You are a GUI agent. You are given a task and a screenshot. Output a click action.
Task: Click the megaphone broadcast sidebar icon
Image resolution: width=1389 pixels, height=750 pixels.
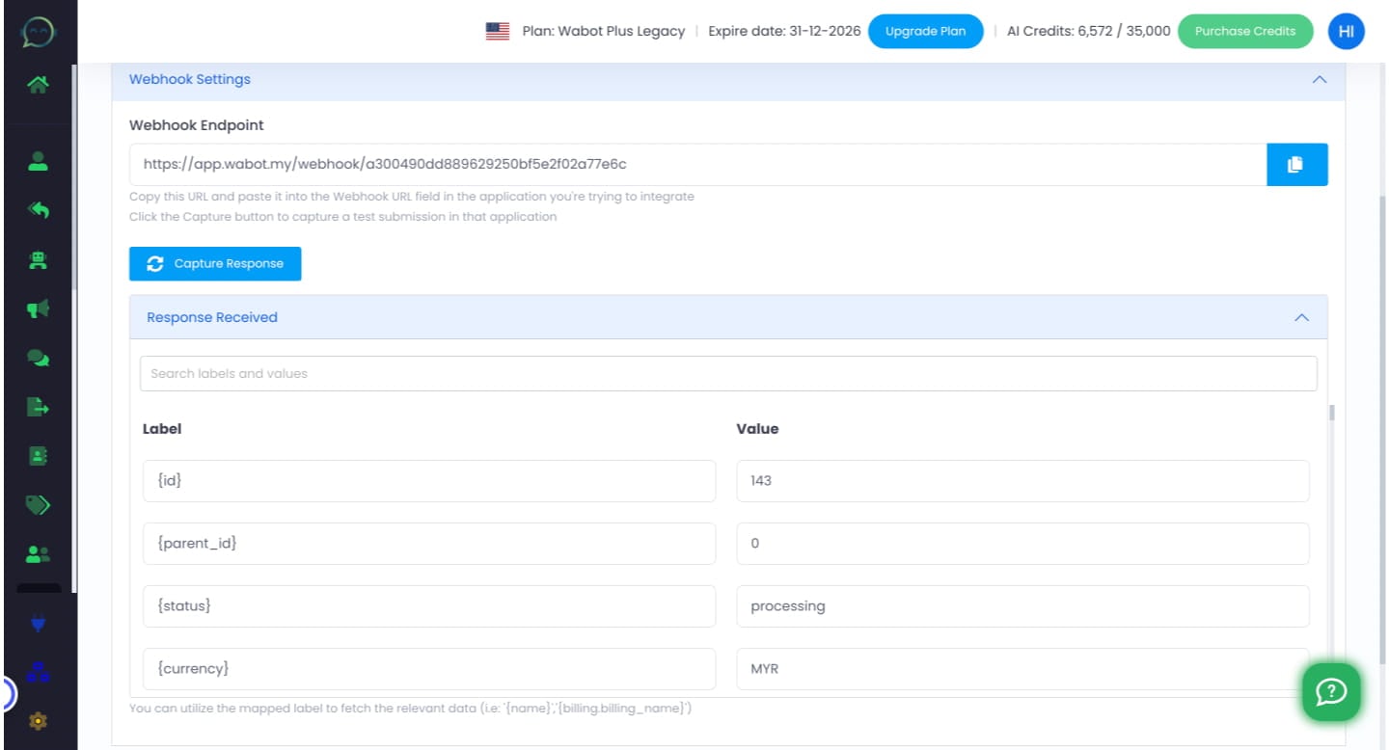click(x=38, y=308)
